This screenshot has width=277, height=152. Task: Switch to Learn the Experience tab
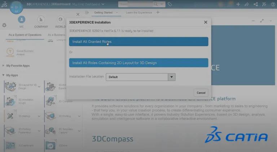click(139, 13)
